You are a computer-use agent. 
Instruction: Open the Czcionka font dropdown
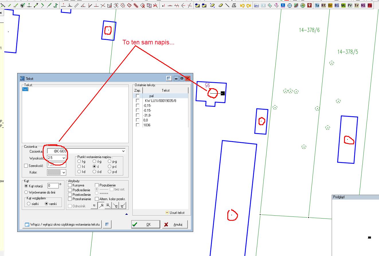123,151
